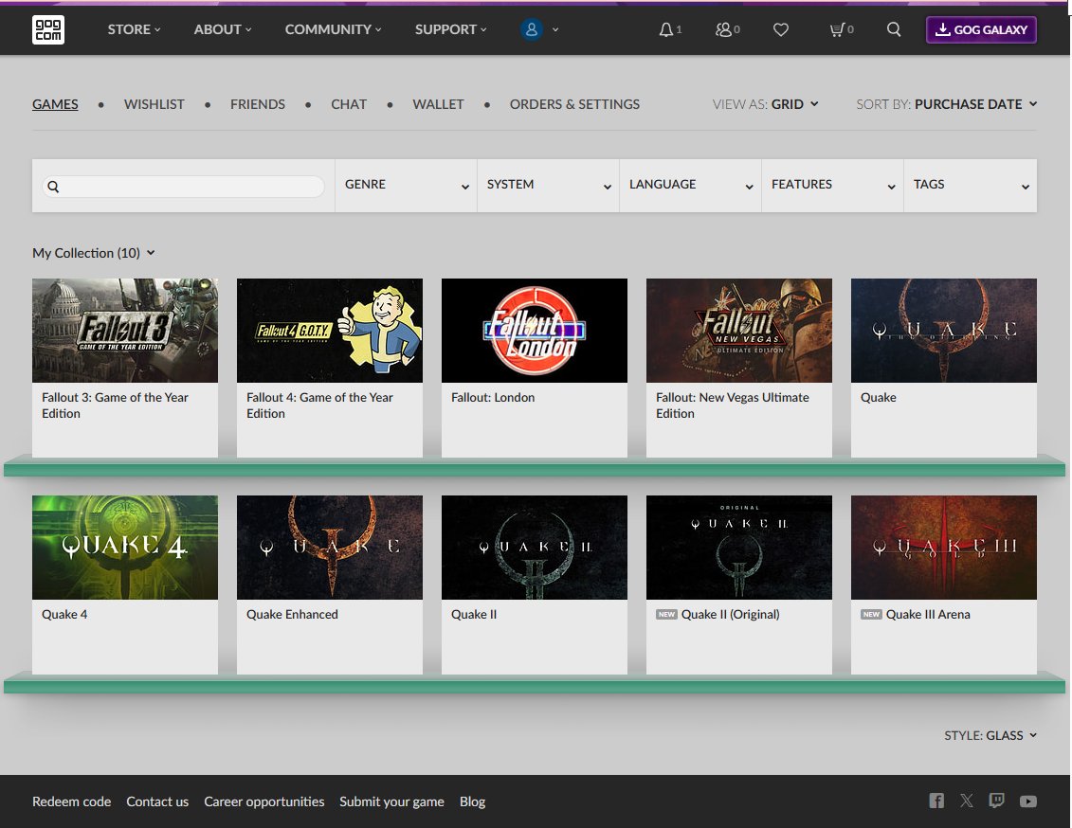Switch to the GAMES tab
The height and width of the screenshot is (828, 1072).
55,104
